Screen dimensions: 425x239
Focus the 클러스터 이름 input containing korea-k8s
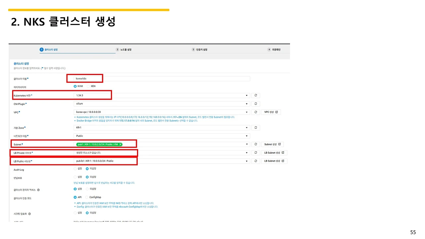(x=161, y=78)
